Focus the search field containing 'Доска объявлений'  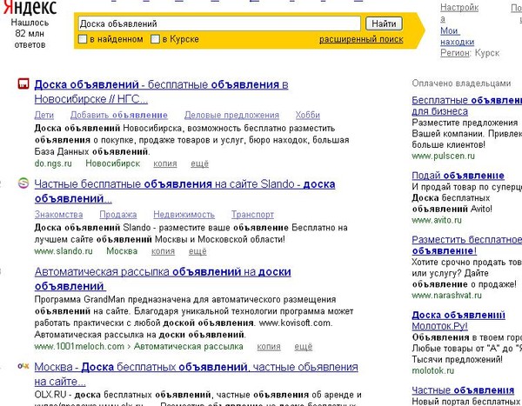[219, 23]
